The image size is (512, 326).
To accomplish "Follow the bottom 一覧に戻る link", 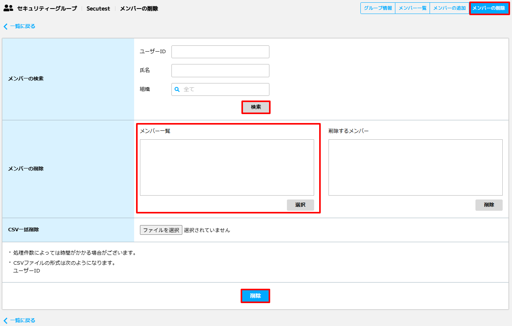I will (23, 321).
